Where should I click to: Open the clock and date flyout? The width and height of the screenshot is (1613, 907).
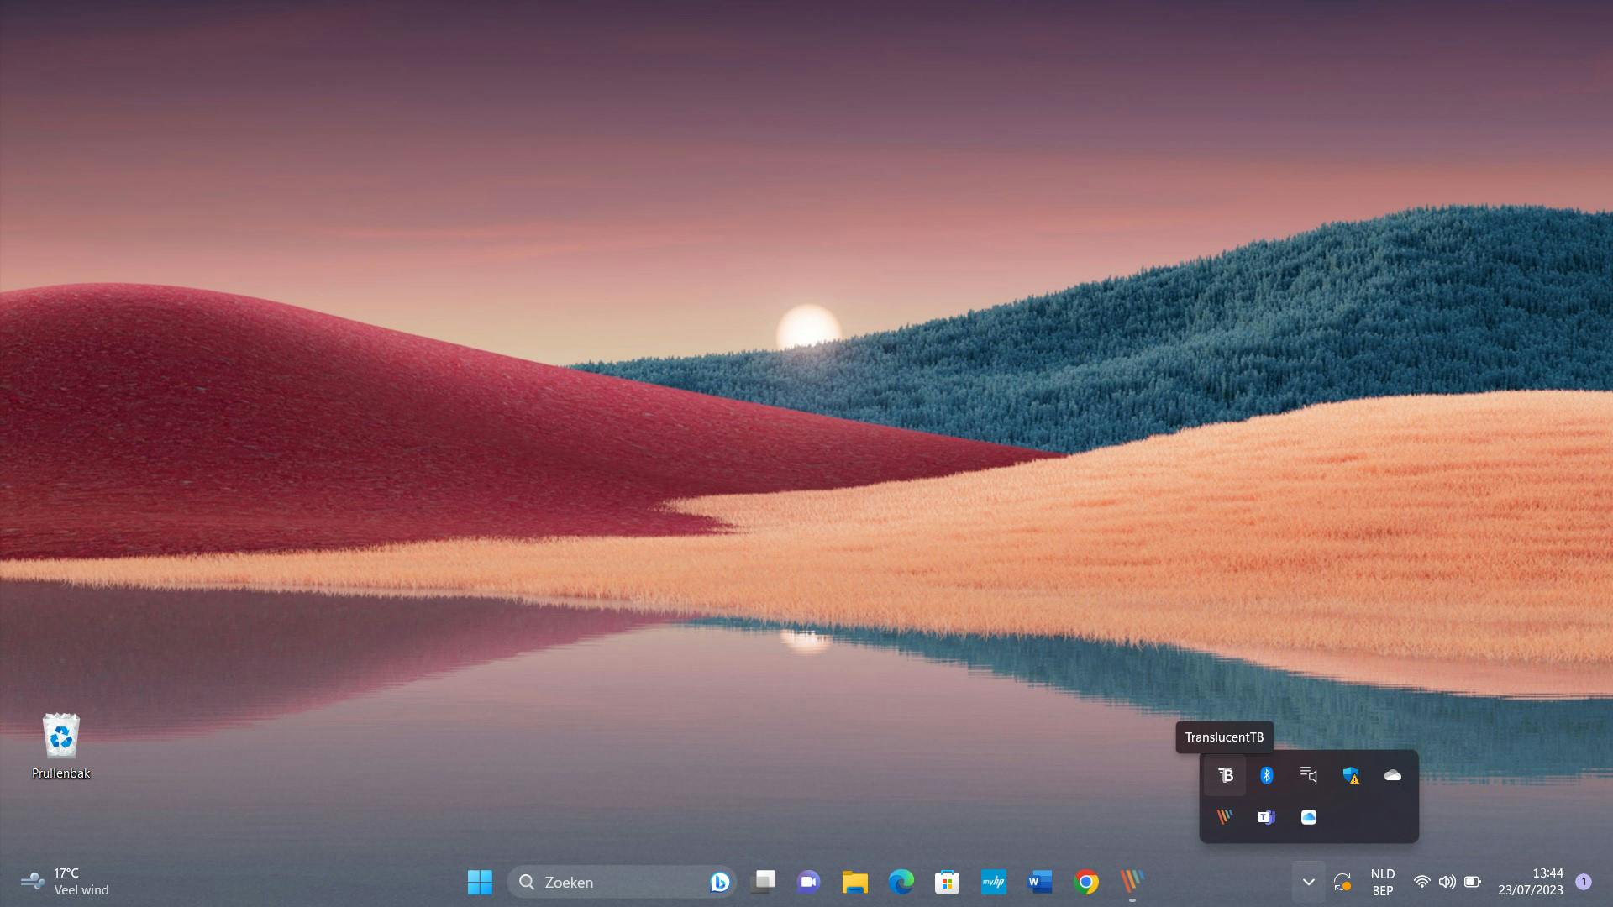click(x=1531, y=882)
